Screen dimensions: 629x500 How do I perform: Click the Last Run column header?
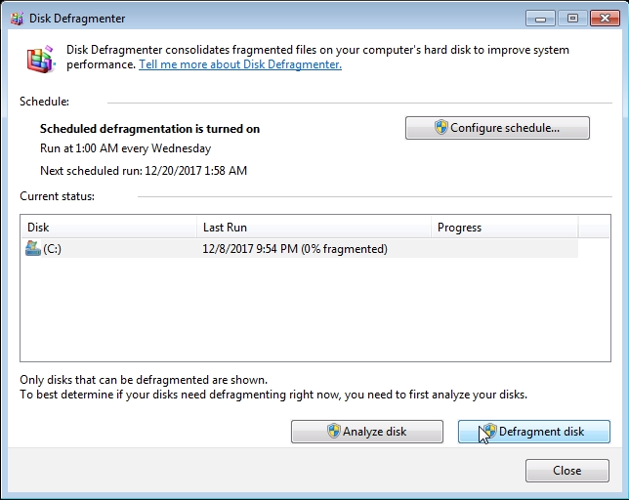pyautogui.click(x=313, y=228)
